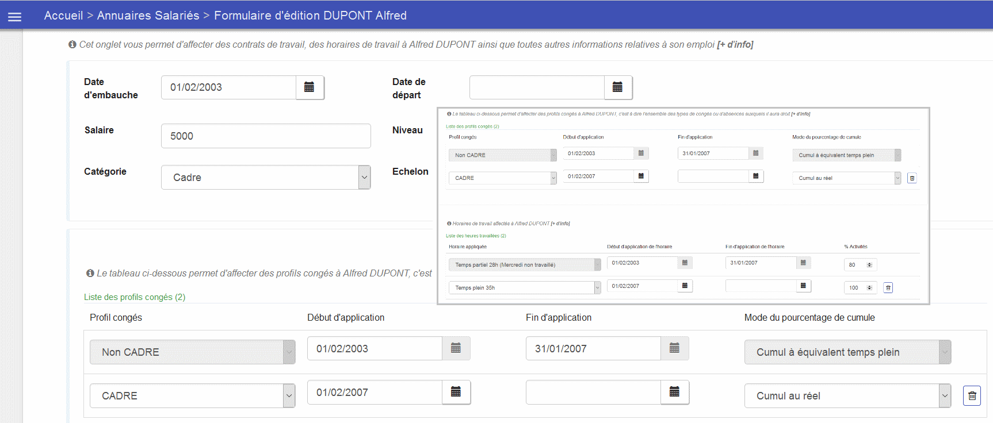
Task: Click the start date field 01/02/2007
Action: click(x=375, y=392)
